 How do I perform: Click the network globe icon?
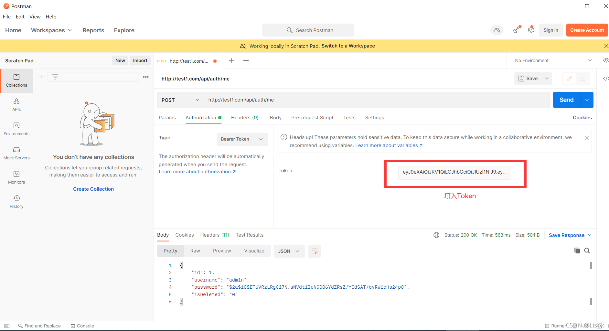[436, 235]
